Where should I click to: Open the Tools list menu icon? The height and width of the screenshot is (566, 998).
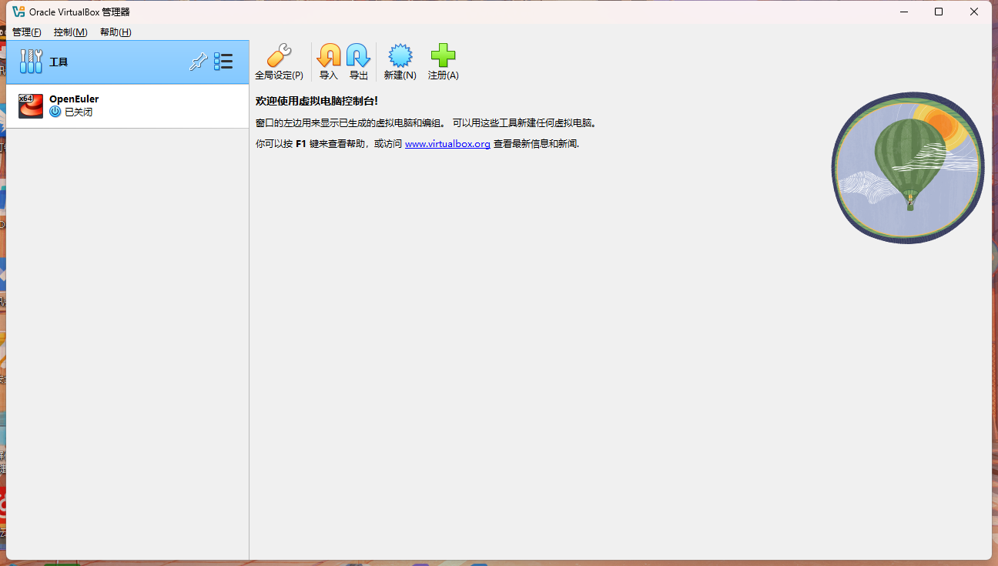(x=223, y=62)
